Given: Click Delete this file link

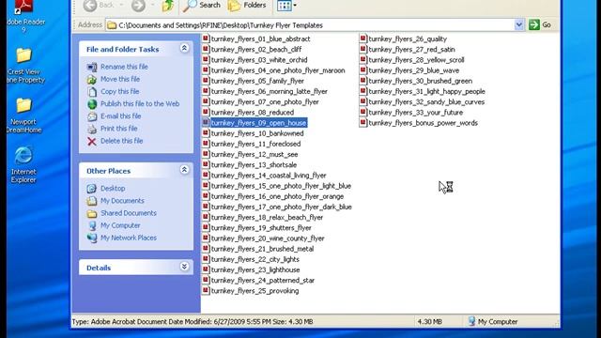Looking at the screenshot, I should (121, 141).
